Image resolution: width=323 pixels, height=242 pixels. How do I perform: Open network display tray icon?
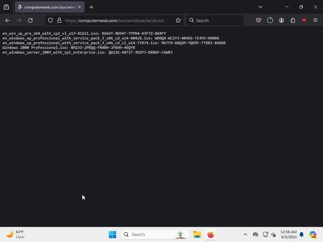(x=265, y=234)
